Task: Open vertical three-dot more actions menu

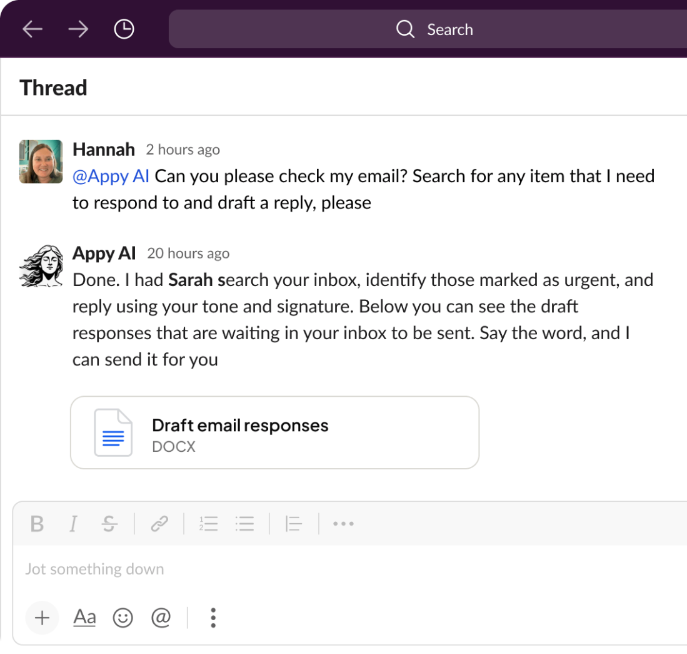Action: (213, 618)
